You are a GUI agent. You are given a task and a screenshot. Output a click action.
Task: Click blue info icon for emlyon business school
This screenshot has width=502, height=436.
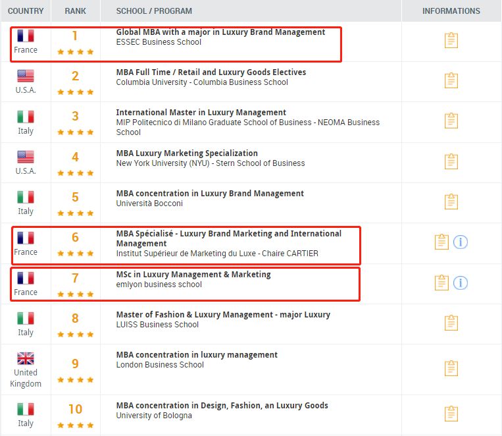(461, 283)
